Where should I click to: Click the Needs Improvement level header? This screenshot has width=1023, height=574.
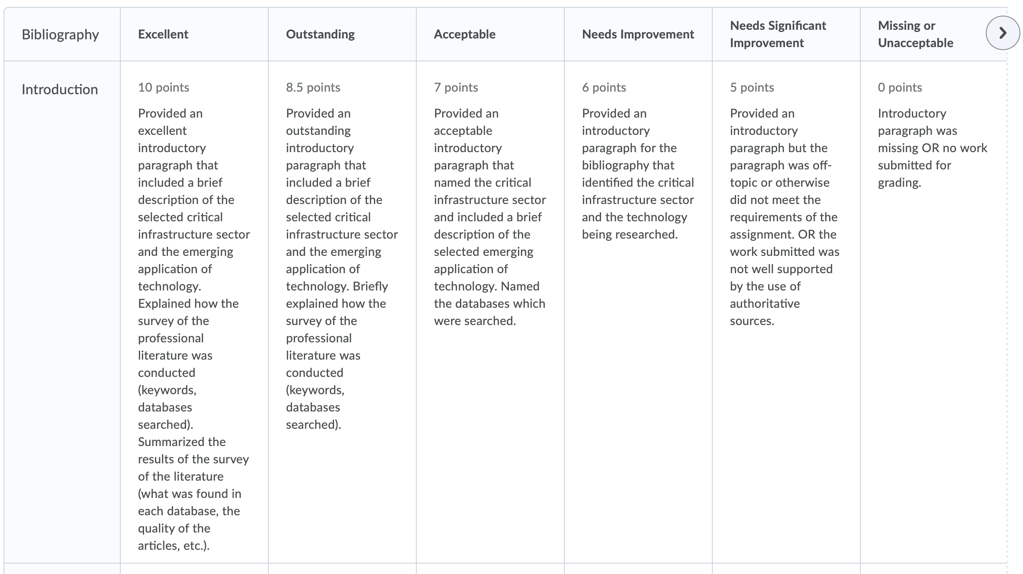[638, 34]
